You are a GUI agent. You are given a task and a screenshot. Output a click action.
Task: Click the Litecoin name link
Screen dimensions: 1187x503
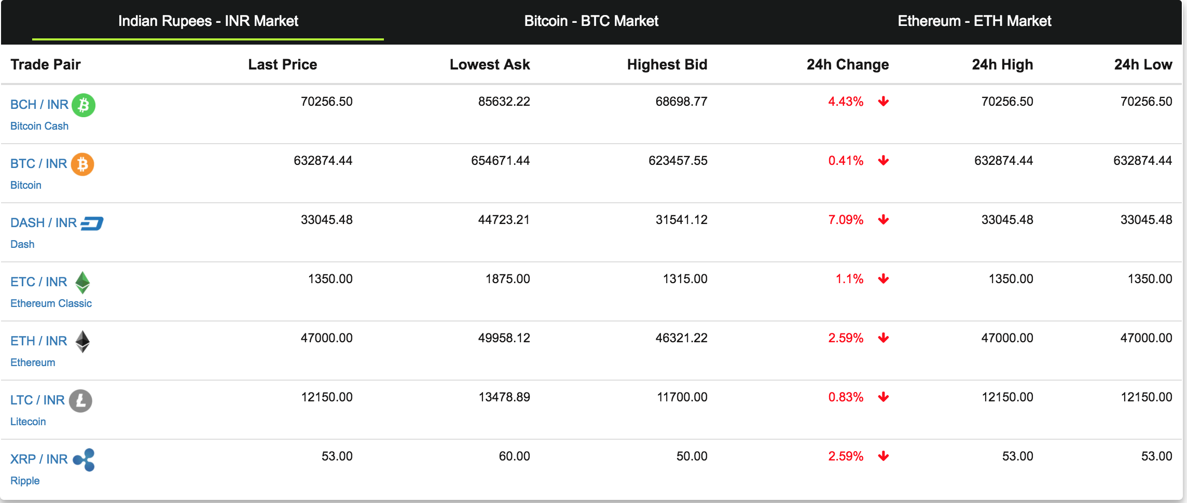[x=28, y=422]
